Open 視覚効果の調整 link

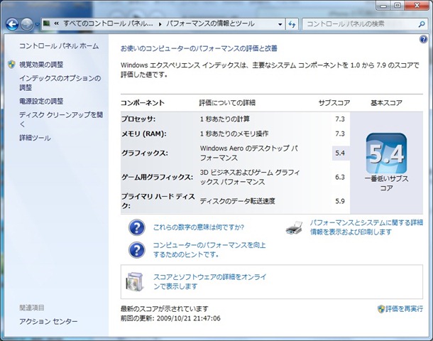(x=41, y=65)
